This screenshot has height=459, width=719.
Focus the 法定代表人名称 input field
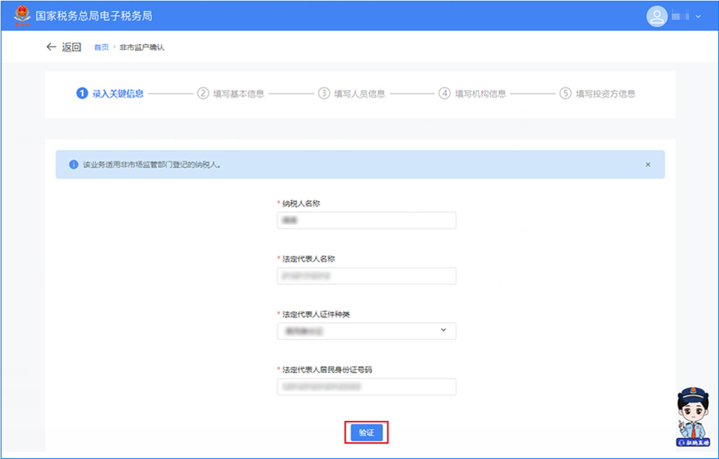point(367,276)
